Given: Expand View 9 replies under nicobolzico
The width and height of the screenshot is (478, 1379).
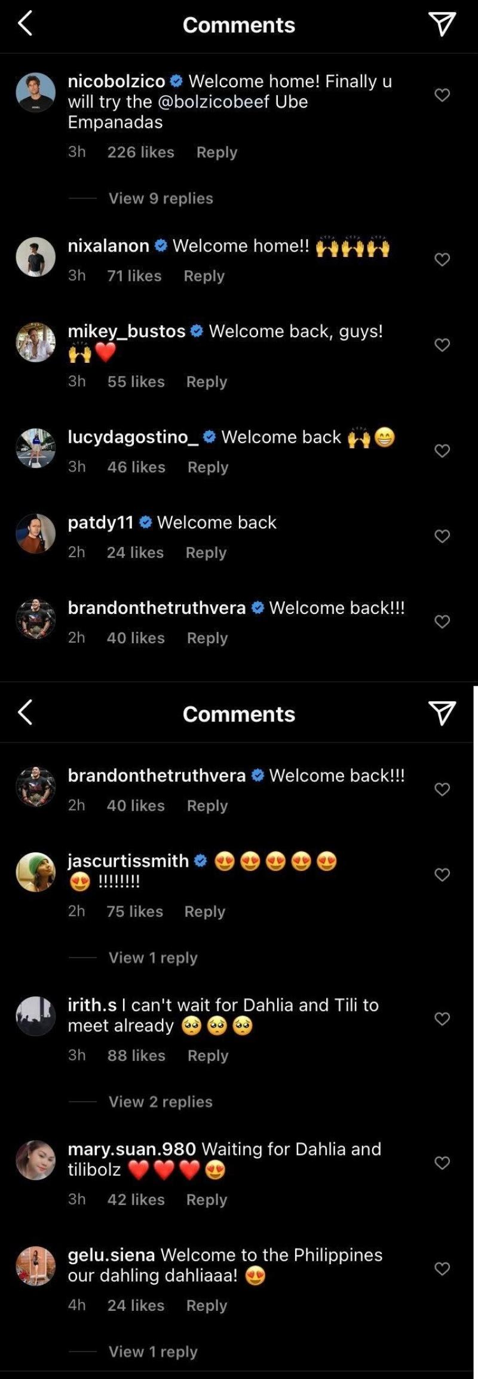Looking at the screenshot, I should pyautogui.click(x=161, y=198).
